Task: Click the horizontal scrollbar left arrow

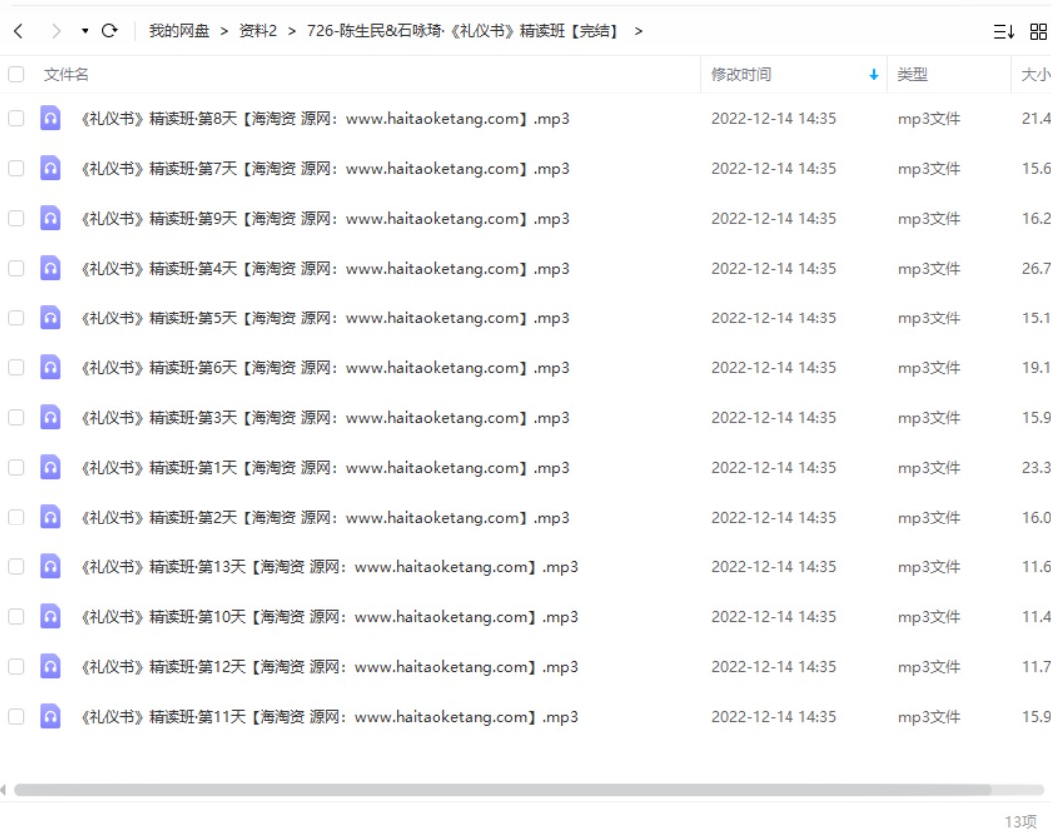Action: 3,790
